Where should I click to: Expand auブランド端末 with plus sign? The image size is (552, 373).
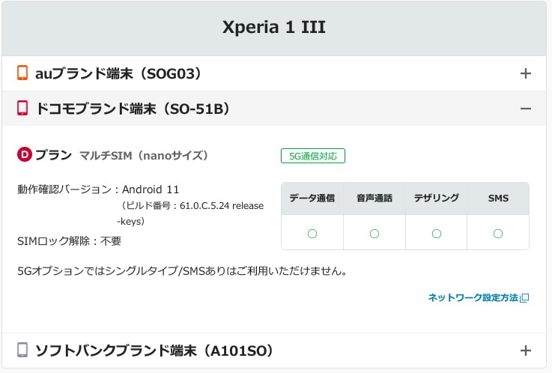[525, 73]
